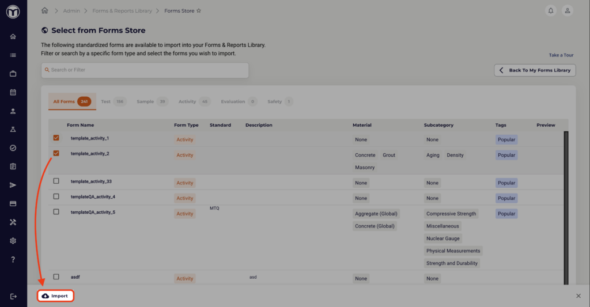Uncheck the template_activity_2 checkbox
The image size is (590, 307).
tap(56, 153)
